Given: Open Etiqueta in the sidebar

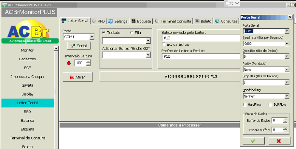Looking at the screenshot, I should (27, 129).
